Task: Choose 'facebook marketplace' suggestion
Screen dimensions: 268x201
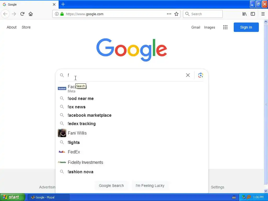Action: [132, 115]
